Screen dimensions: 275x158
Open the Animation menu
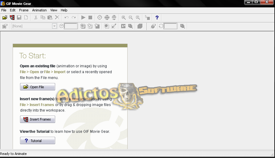39,10
